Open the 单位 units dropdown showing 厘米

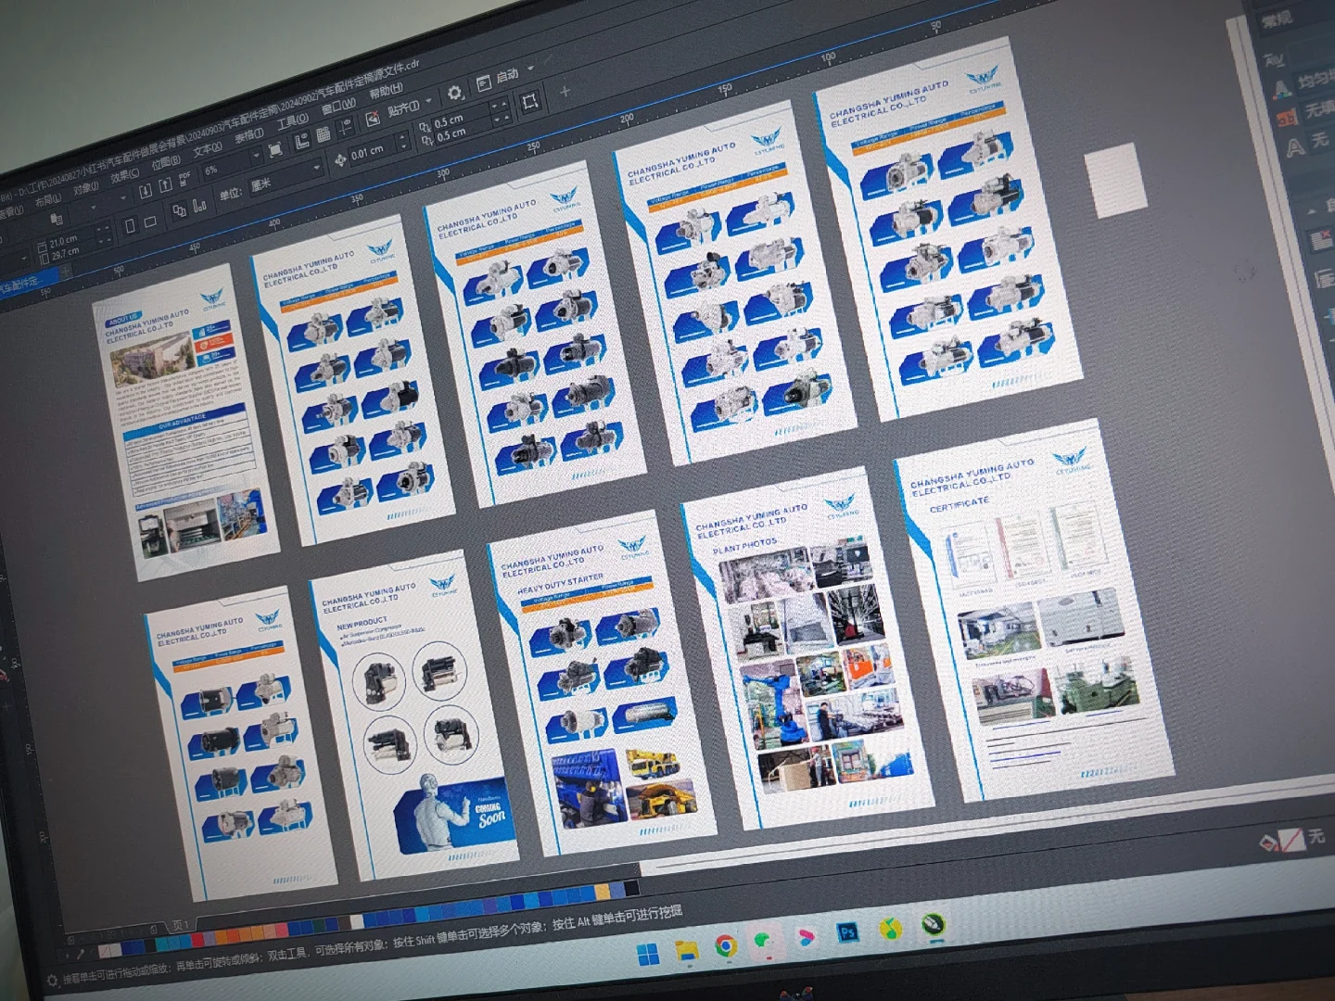(285, 179)
